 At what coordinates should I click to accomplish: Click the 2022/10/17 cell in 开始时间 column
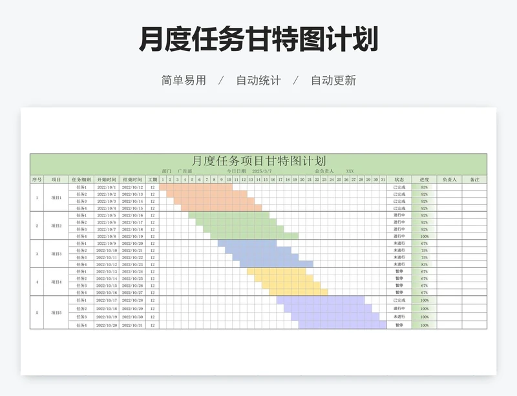pyautogui.click(x=107, y=300)
